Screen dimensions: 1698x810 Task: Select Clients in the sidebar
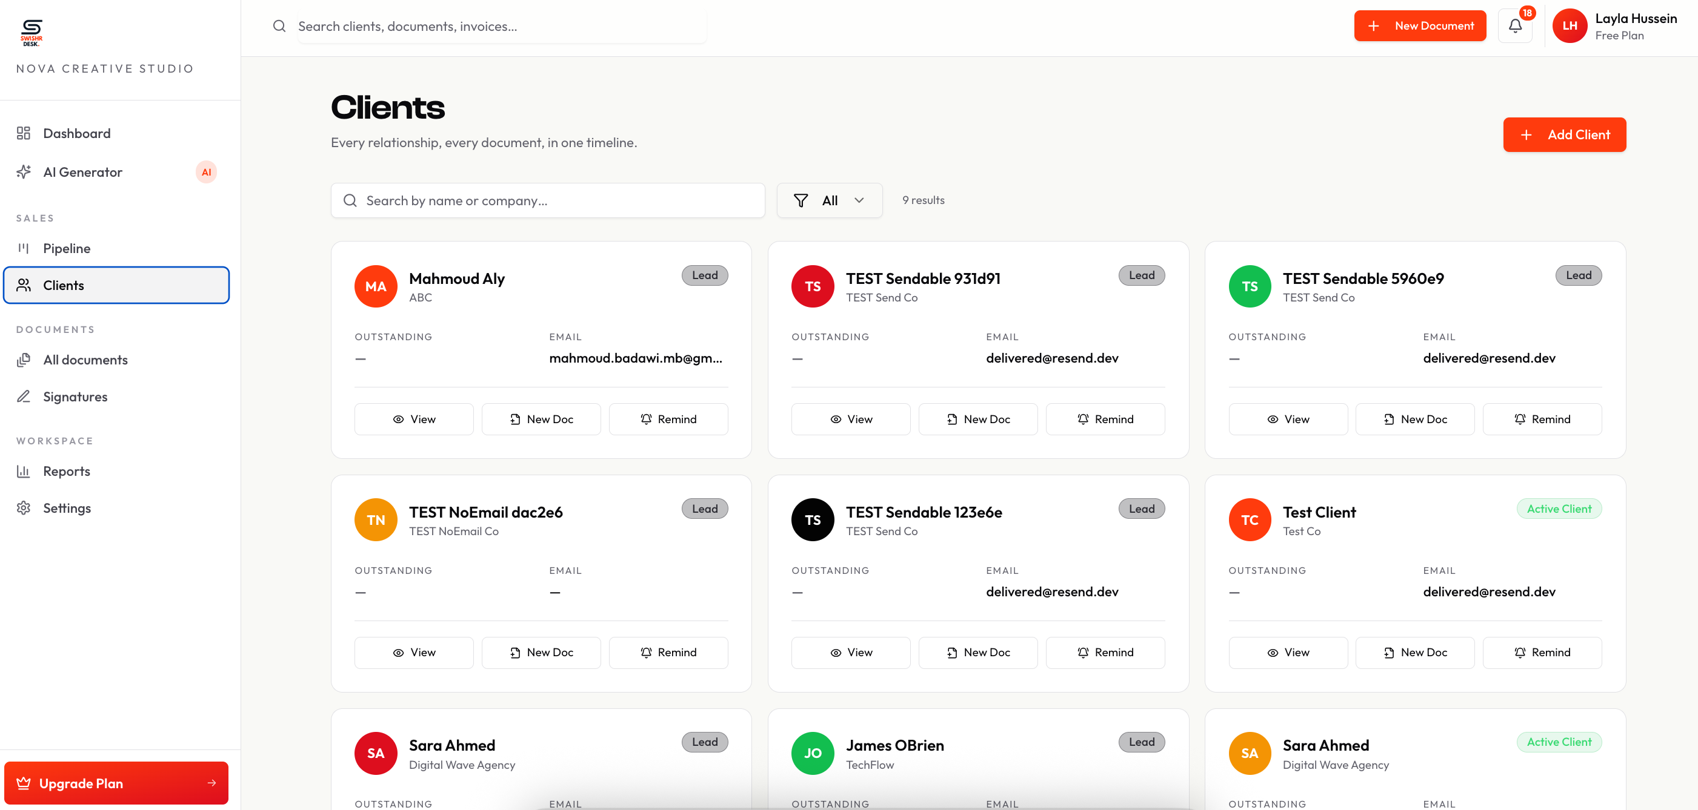pyautogui.click(x=117, y=285)
